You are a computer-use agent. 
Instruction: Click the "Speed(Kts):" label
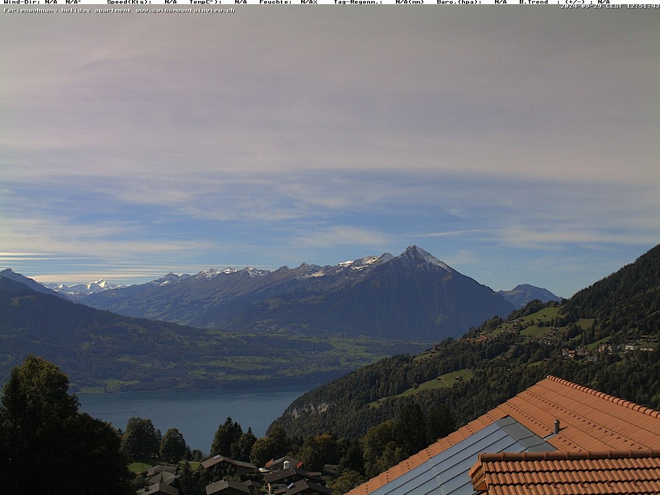point(129,2)
